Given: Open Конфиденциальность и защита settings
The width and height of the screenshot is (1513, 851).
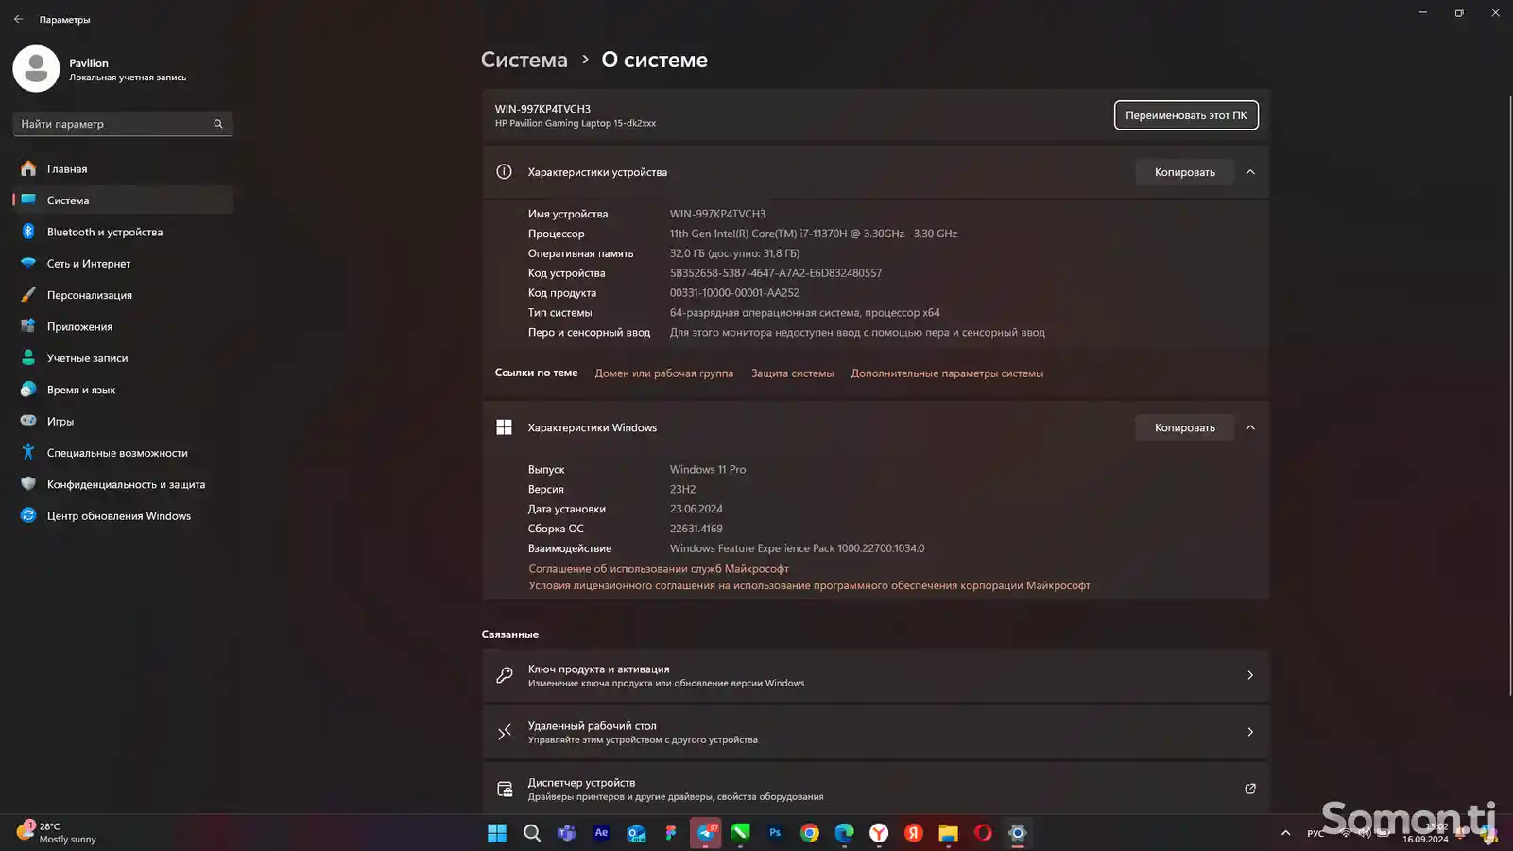Looking at the screenshot, I should [x=123, y=484].
